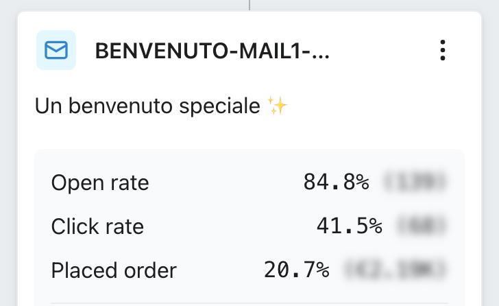
Task: Click the sparkles emoji in the subject
Action: [x=278, y=106]
